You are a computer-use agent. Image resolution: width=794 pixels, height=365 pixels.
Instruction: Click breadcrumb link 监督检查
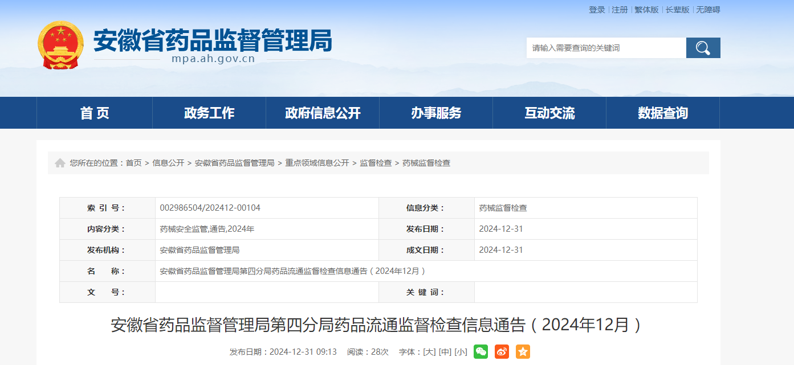tap(376, 163)
